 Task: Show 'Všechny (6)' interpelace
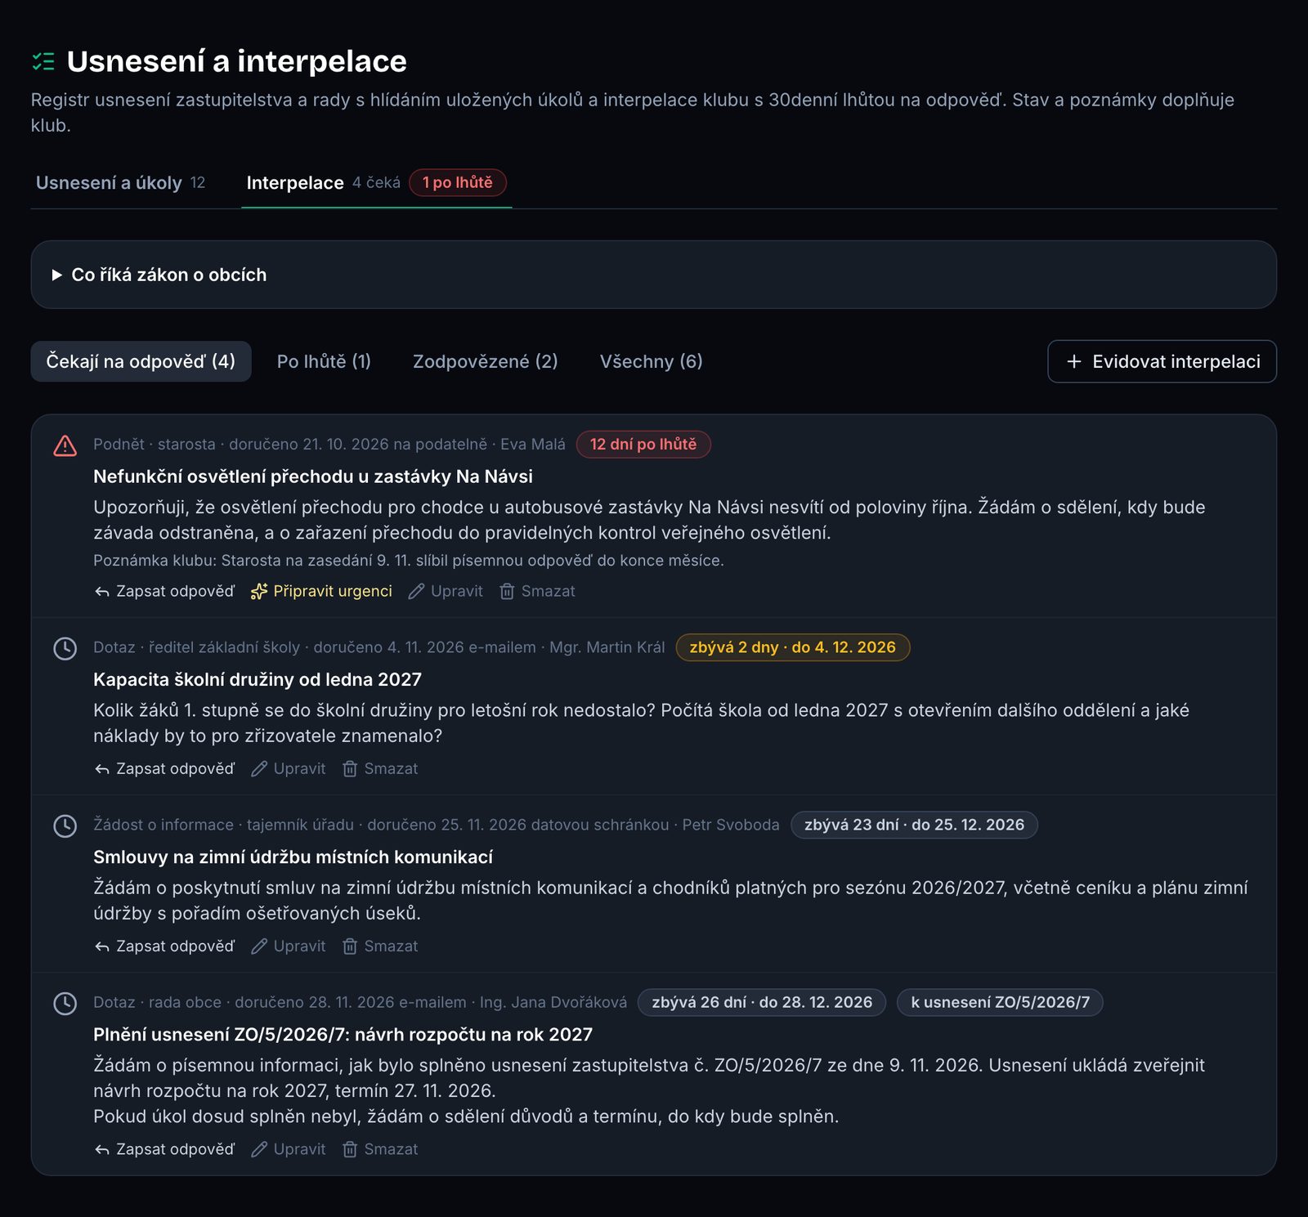pos(652,361)
